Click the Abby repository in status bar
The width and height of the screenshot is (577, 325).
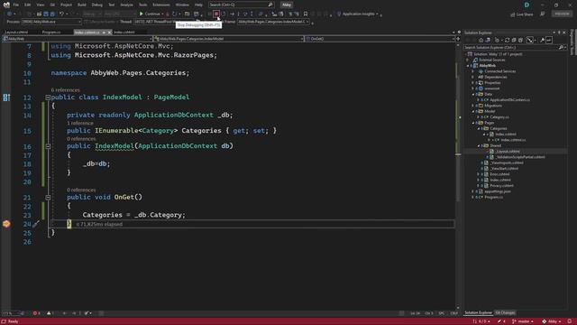(552, 321)
